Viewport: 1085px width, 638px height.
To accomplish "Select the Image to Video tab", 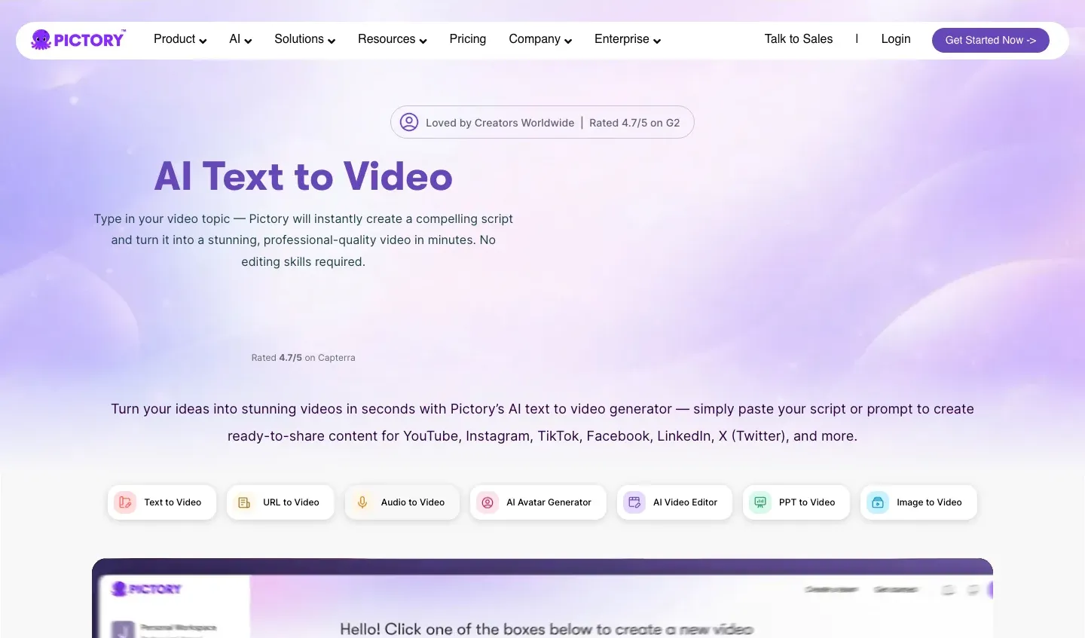I will point(918,502).
